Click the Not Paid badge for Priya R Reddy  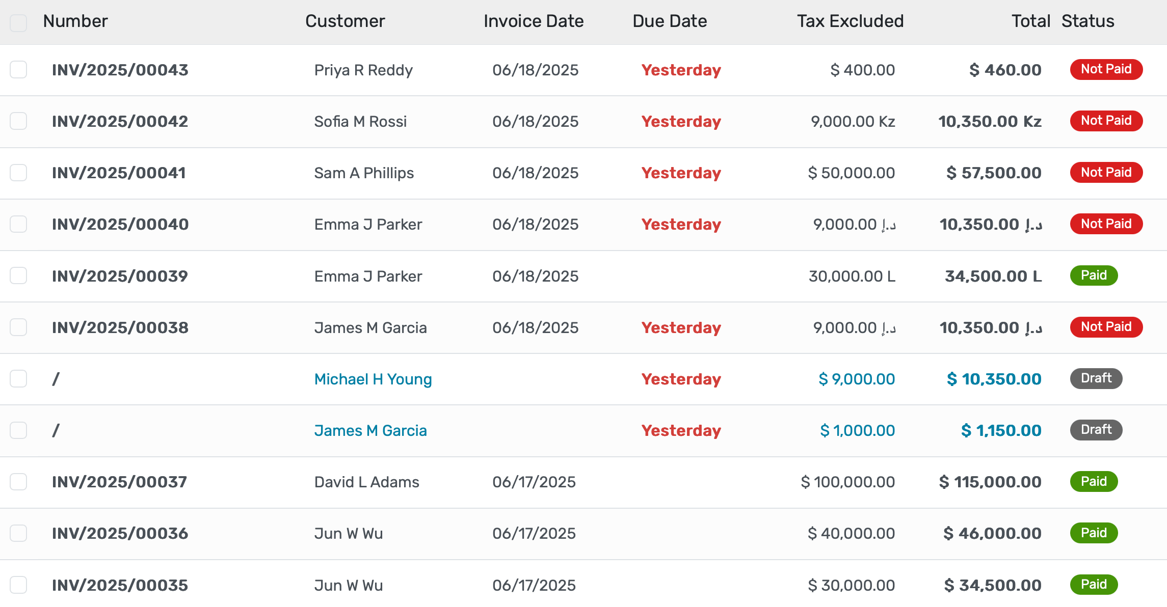pyautogui.click(x=1105, y=70)
